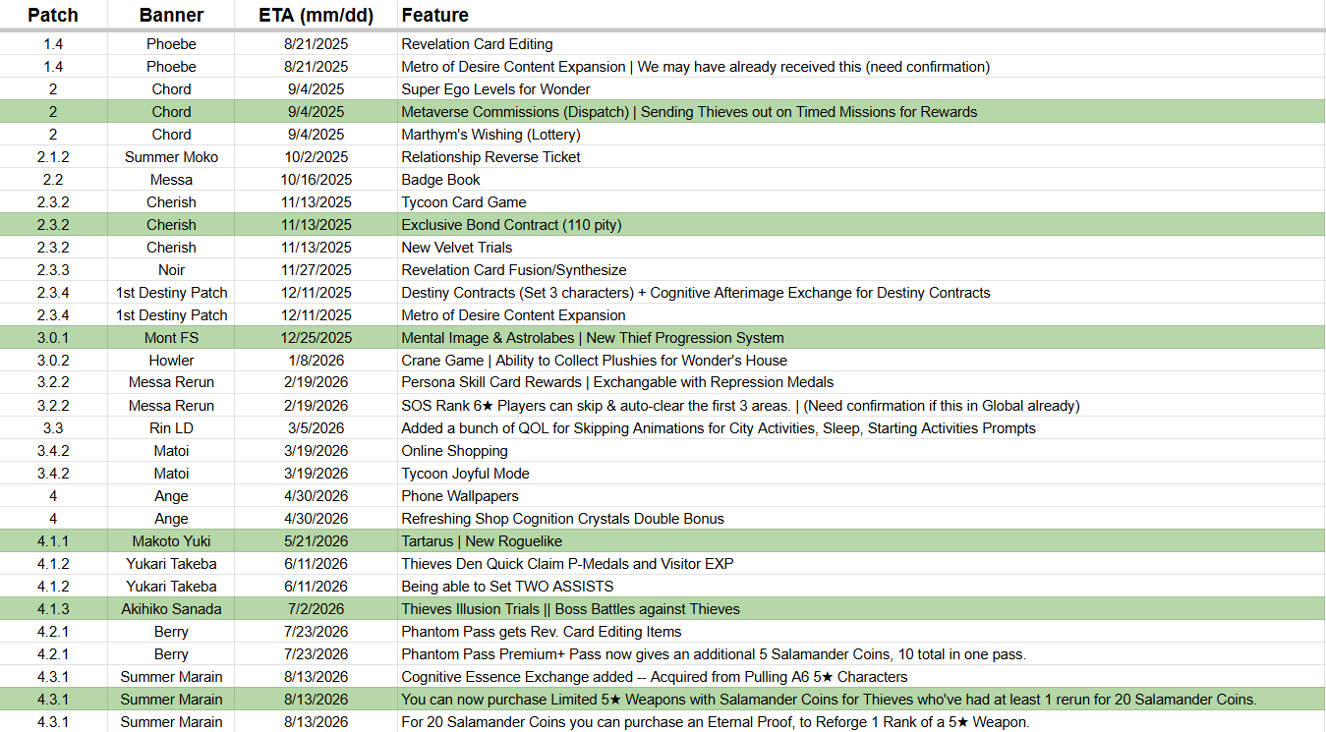Click the Patch column header
Viewport: 1326px width, 732px height.
pyautogui.click(x=53, y=15)
